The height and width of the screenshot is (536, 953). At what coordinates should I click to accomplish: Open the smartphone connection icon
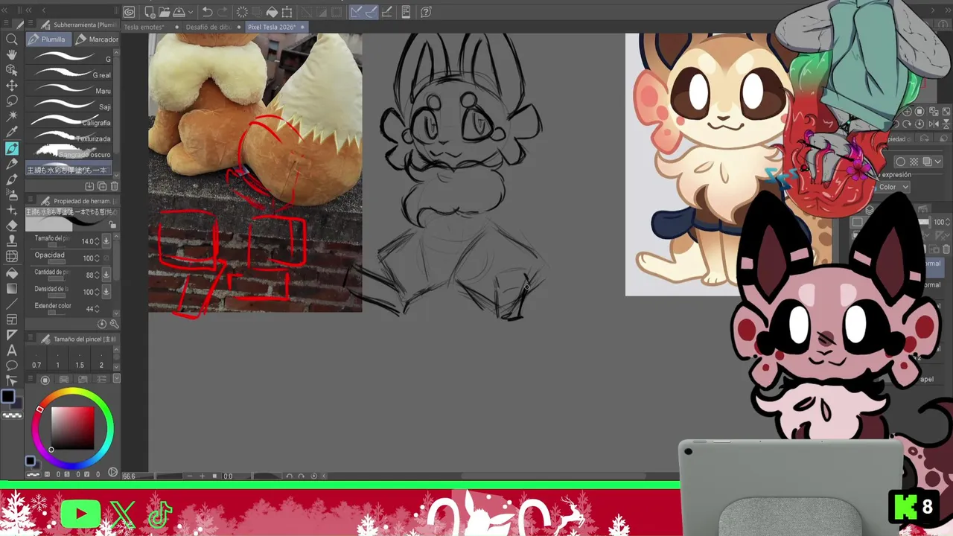pyautogui.click(x=406, y=12)
